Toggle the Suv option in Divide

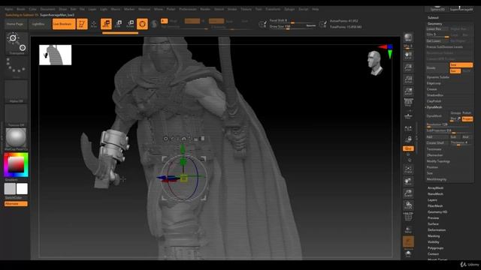coord(455,70)
